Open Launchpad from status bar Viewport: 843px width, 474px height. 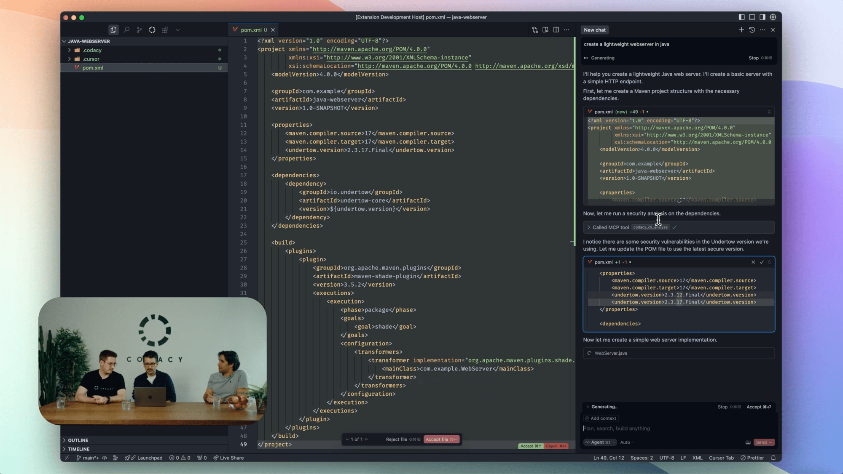click(x=144, y=458)
